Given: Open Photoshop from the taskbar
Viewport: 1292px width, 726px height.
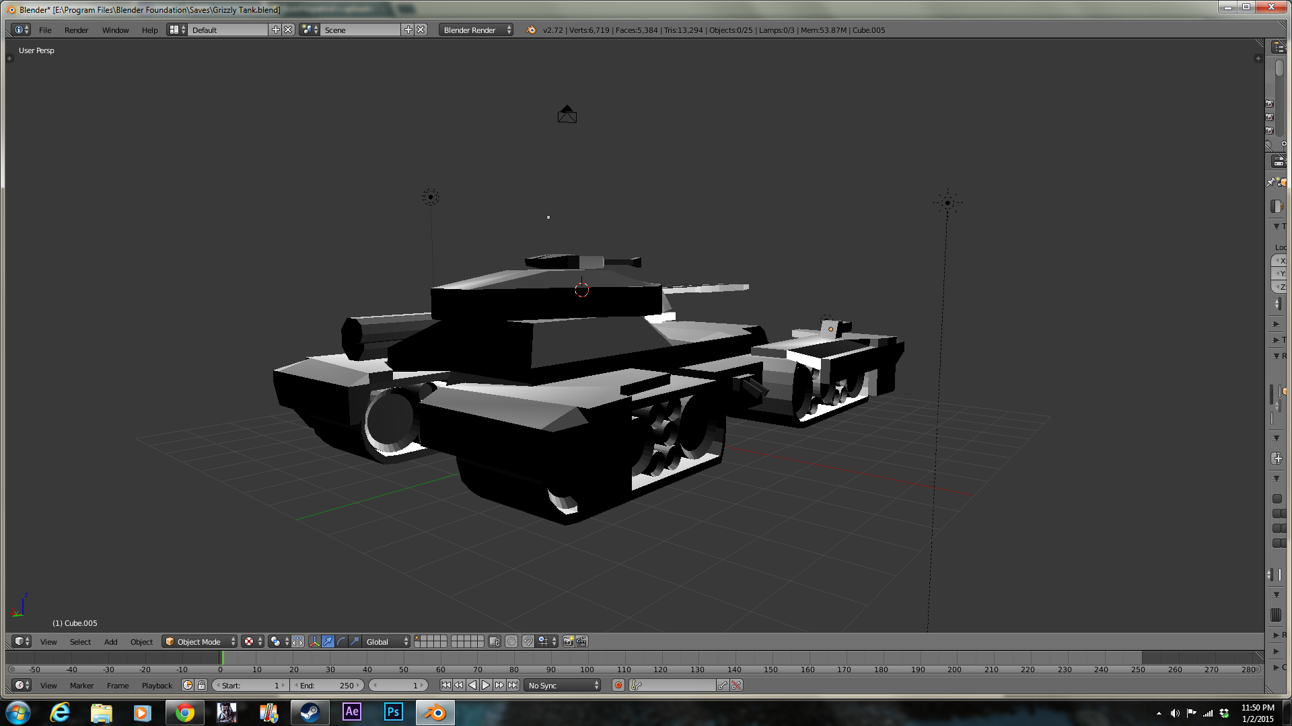Looking at the screenshot, I should pyautogui.click(x=393, y=713).
